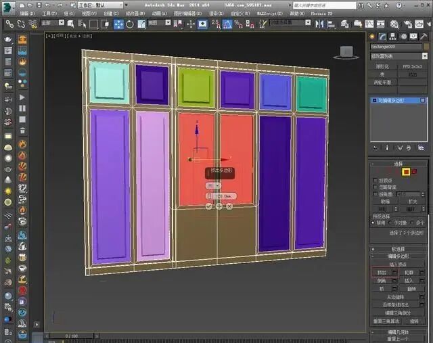The width and height of the screenshot is (433, 343).
Task: Activate the Select and Scale tool
Action: tap(141, 24)
